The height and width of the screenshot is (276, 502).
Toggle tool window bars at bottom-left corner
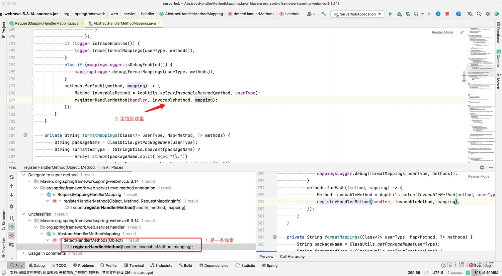(x=4, y=273)
